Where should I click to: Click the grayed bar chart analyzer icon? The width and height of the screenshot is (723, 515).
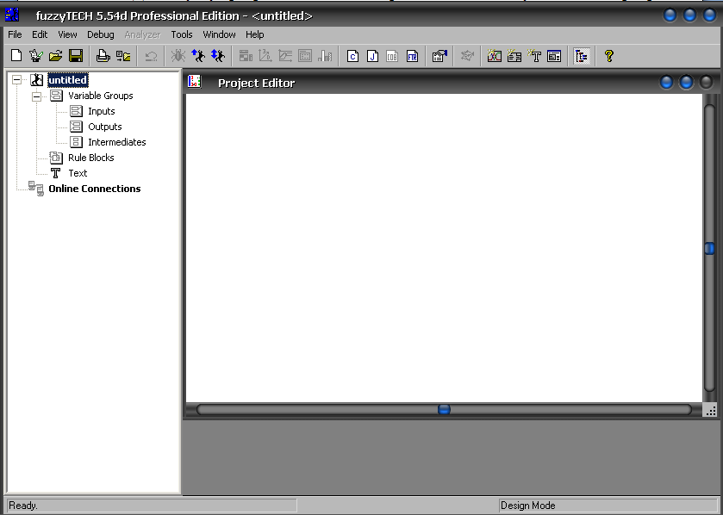coord(246,56)
